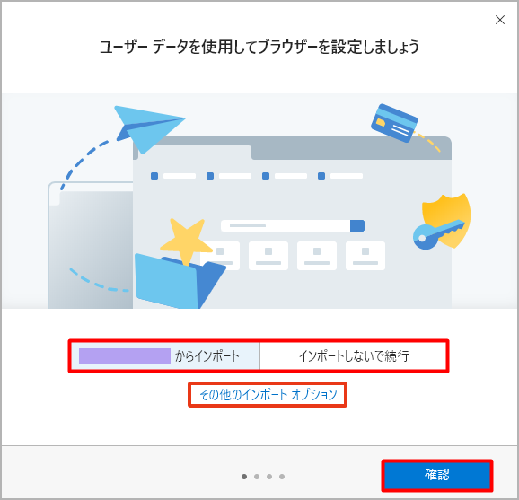519x500 pixels.
Task: Open その他のインポート オプション link
Action: (x=268, y=394)
